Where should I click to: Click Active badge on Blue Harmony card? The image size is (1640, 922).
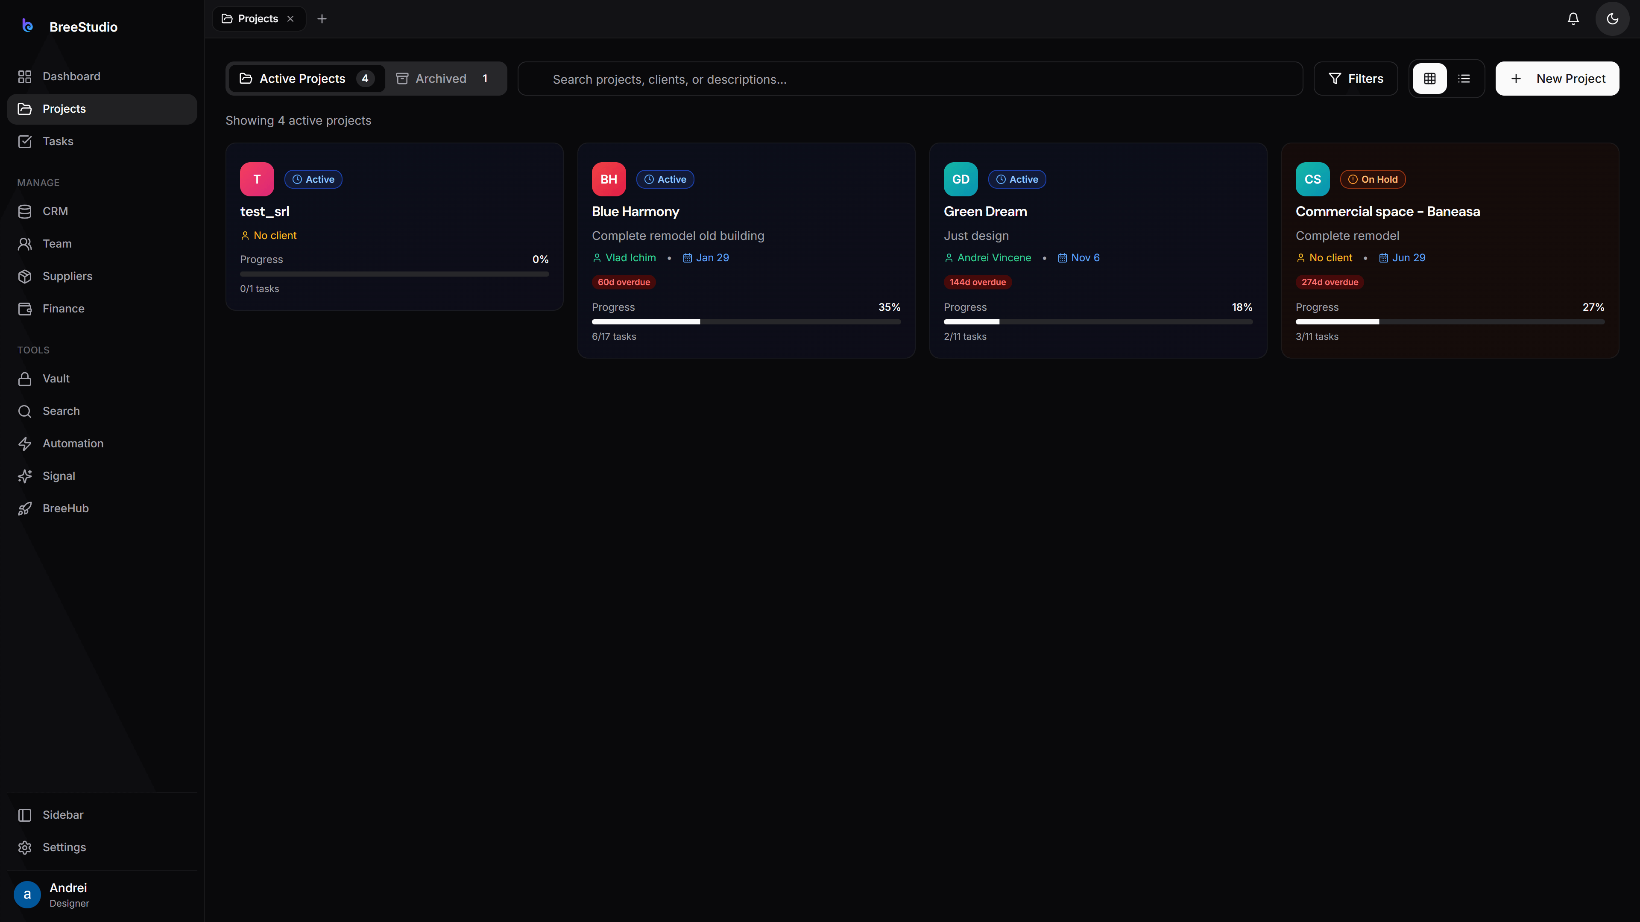point(665,179)
